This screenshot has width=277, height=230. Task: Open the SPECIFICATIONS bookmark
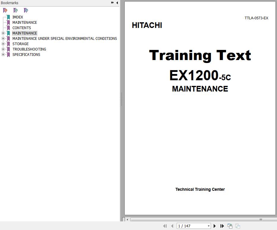pos(26,55)
